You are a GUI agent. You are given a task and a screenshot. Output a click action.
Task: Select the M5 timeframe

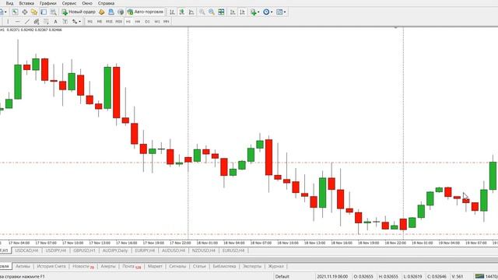(x=100, y=22)
